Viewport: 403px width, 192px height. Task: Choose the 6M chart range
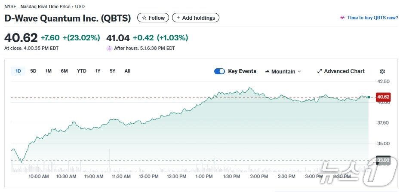(64, 71)
